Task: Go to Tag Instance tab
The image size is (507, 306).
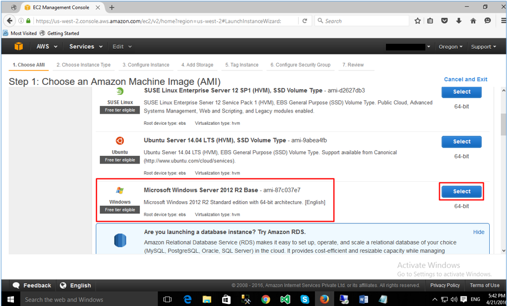Action: (242, 65)
